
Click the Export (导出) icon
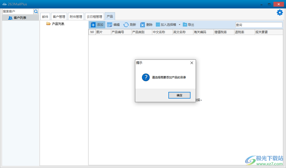click(185, 25)
